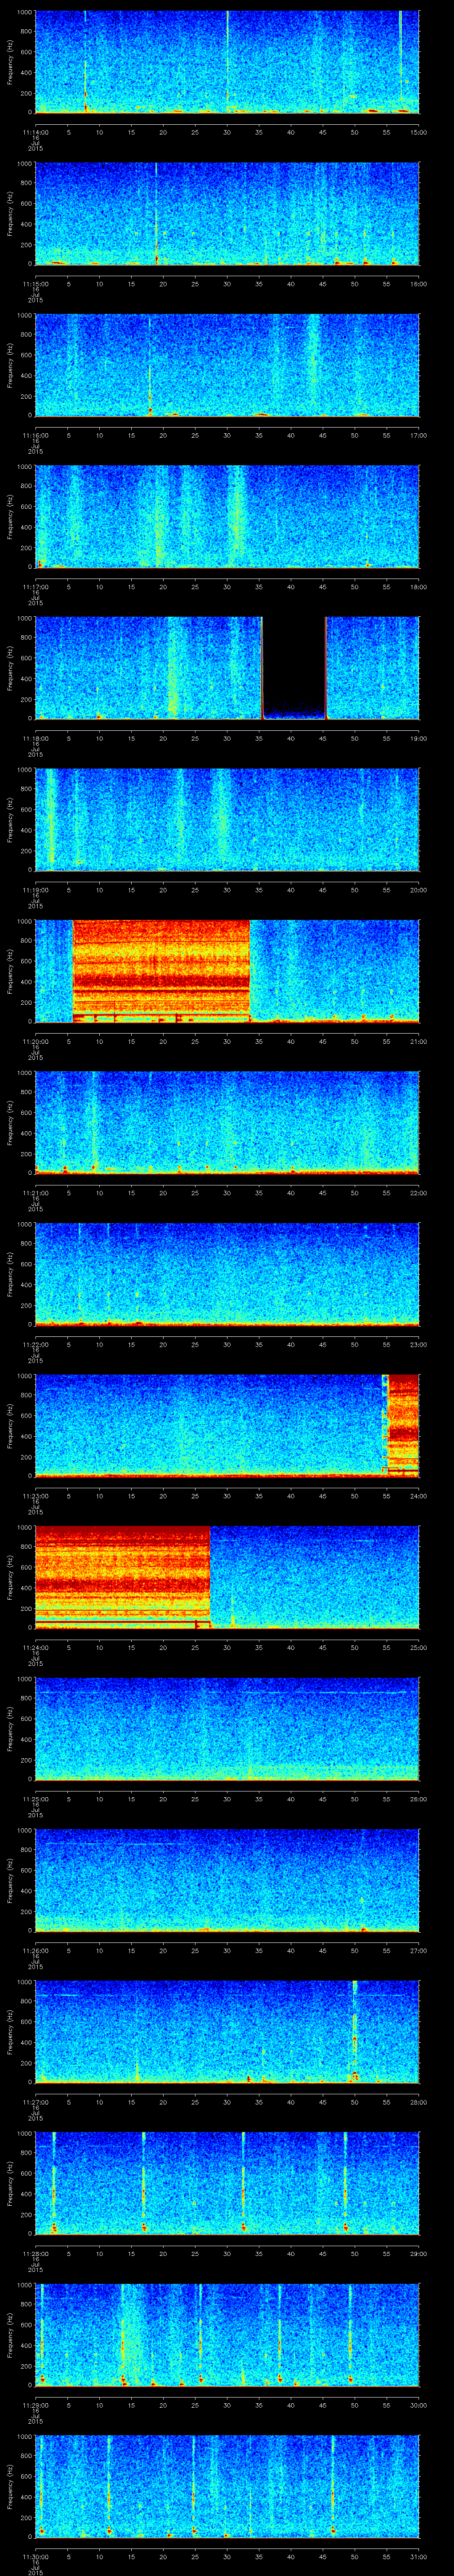The image size is (454, 2576).
Task: Click the '11:17:00' time label
Action: tap(36, 587)
